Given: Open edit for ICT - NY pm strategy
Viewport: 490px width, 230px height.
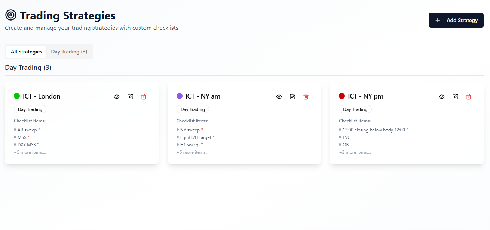Looking at the screenshot, I should click(455, 97).
